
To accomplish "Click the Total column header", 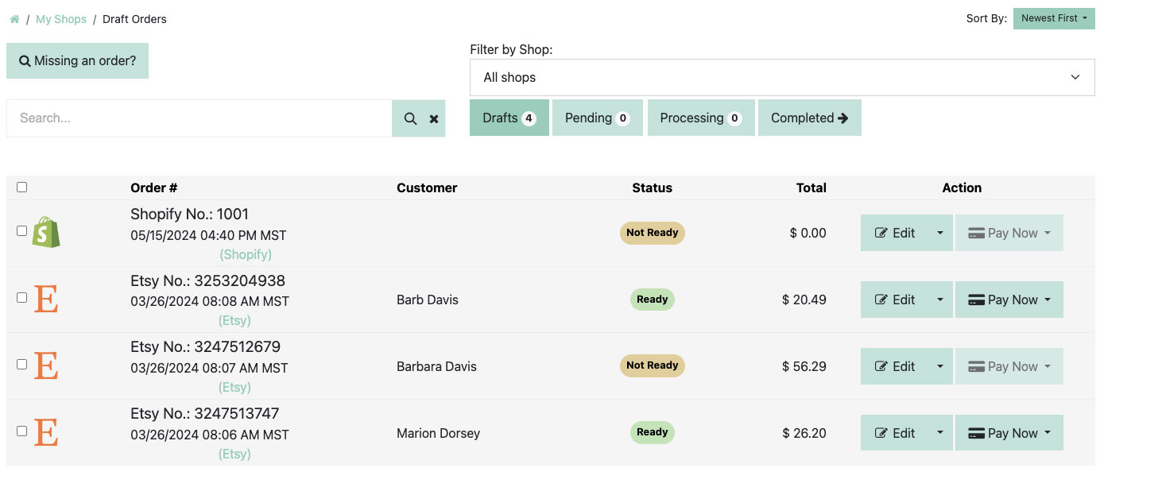I will (x=811, y=188).
